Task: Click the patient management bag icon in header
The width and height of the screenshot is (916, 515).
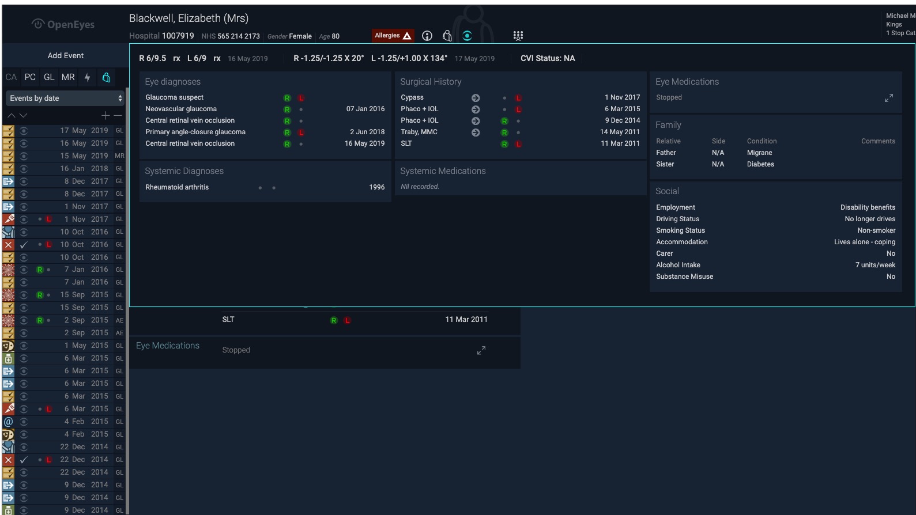Action: click(x=447, y=36)
